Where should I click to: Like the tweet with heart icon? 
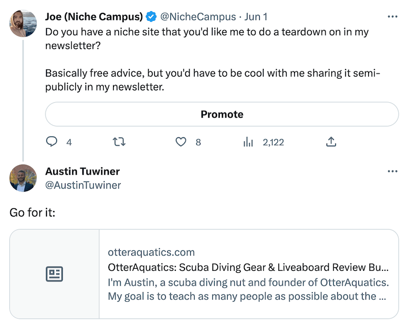[x=181, y=142]
